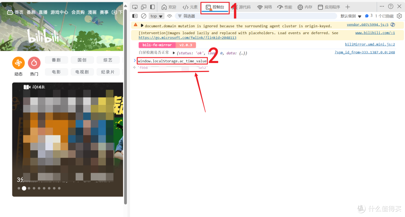This screenshot has width=405, height=217.
Task: Open the vendor.607c5994.js:5 source link
Action: [367, 25]
